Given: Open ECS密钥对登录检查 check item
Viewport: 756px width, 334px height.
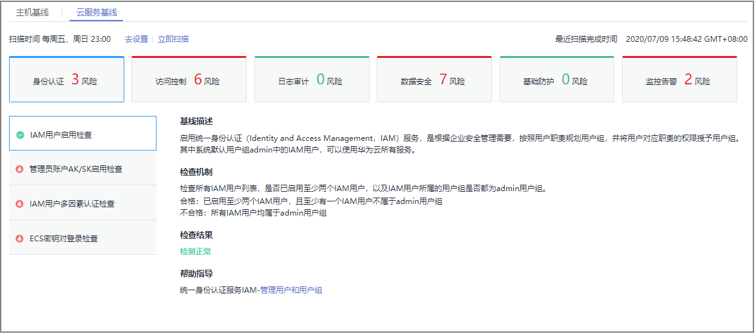Looking at the screenshot, I should coord(82,238).
